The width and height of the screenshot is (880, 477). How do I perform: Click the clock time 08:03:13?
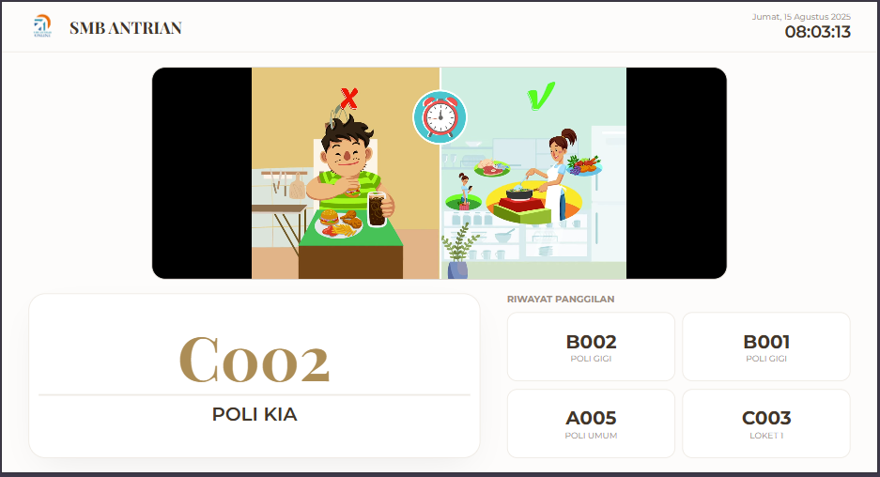(x=818, y=32)
